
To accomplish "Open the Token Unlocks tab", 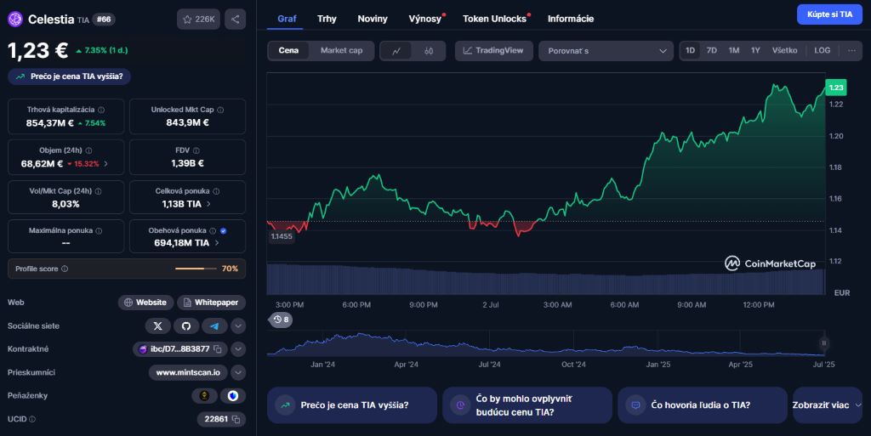I will coord(495,19).
